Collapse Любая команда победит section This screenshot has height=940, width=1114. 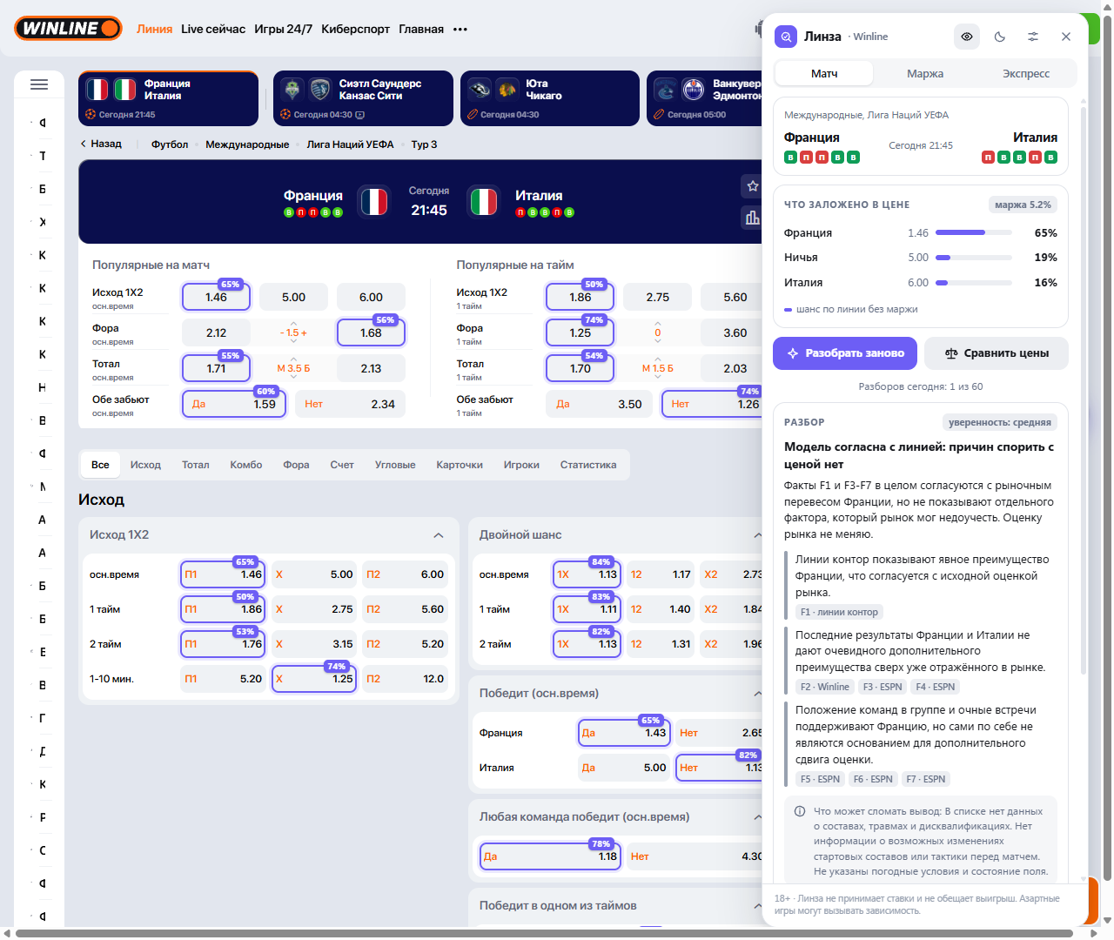(x=757, y=817)
